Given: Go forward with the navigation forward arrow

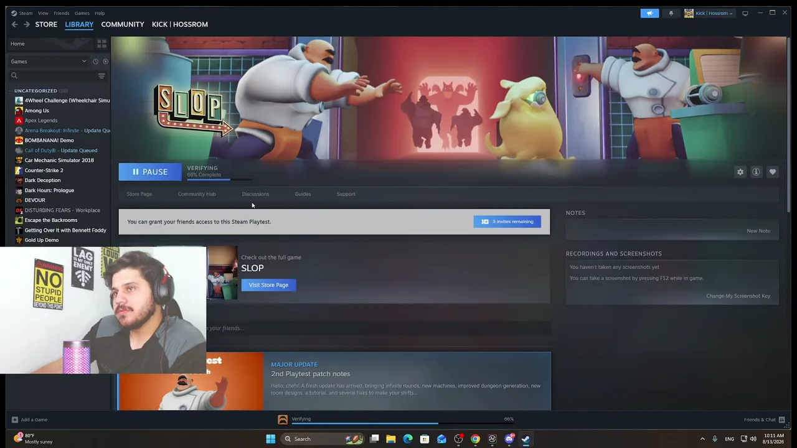Looking at the screenshot, I should pyautogui.click(x=26, y=24).
